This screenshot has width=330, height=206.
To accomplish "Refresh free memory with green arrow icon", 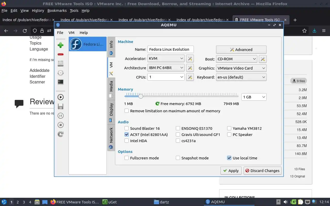I will [158, 104].
